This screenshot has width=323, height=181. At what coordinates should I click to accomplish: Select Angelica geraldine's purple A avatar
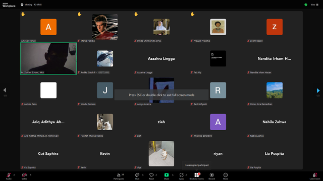(x=218, y=122)
